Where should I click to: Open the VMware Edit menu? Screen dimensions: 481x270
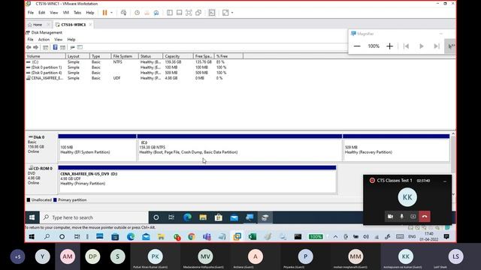42,13
